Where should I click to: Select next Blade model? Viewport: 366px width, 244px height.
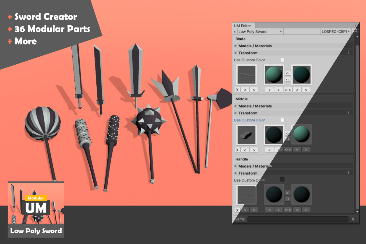pos(254,90)
